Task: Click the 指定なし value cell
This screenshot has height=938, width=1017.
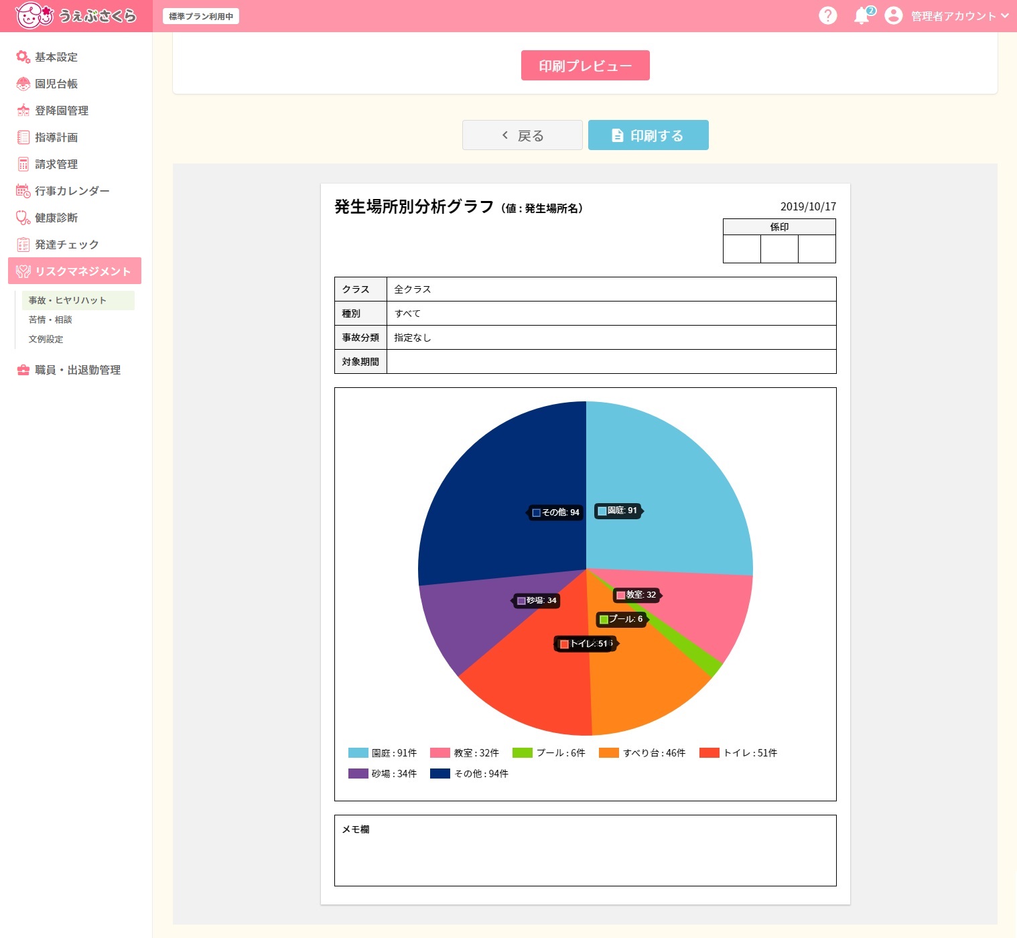Action: [x=612, y=338]
